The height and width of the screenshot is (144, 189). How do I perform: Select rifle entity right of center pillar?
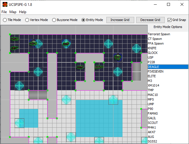click(x=99, y=67)
